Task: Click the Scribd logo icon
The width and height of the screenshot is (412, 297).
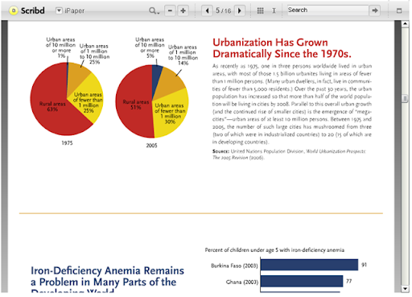Action: point(13,10)
